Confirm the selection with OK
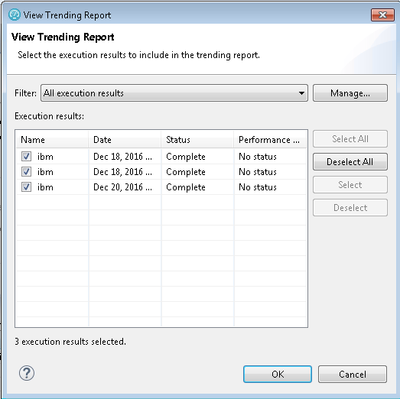 click(278, 375)
